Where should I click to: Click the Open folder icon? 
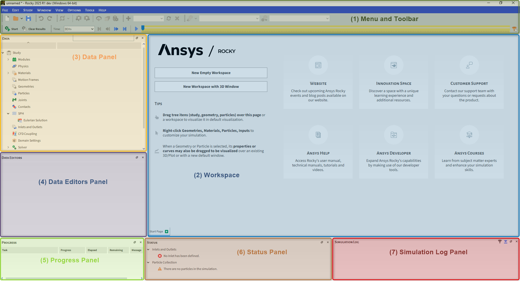[x=16, y=18]
